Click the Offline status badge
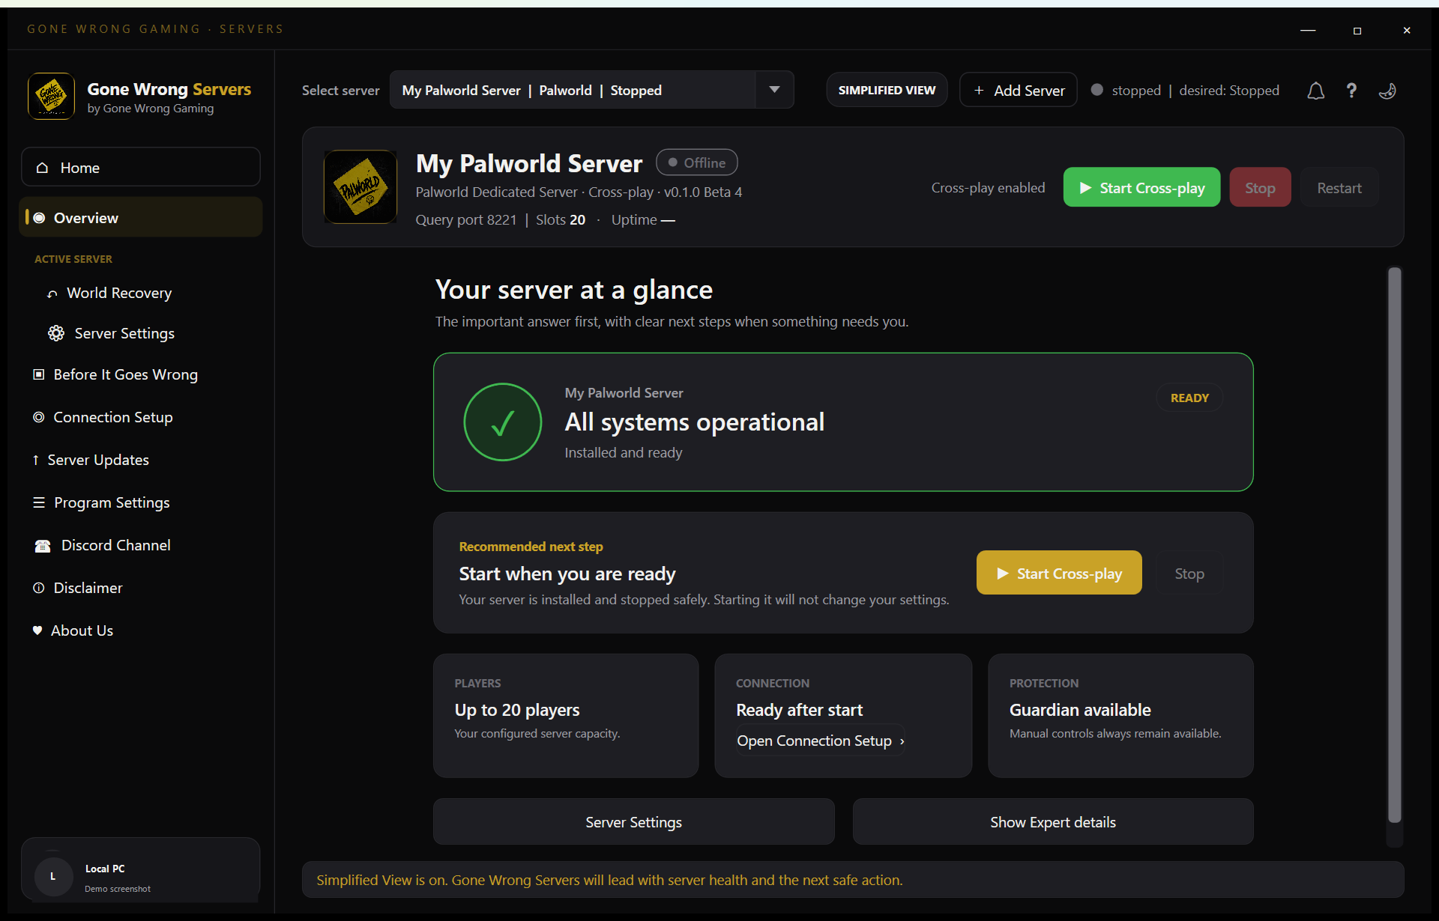Screen dimensions: 1439x921 pyautogui.click(x=696, y=162)
